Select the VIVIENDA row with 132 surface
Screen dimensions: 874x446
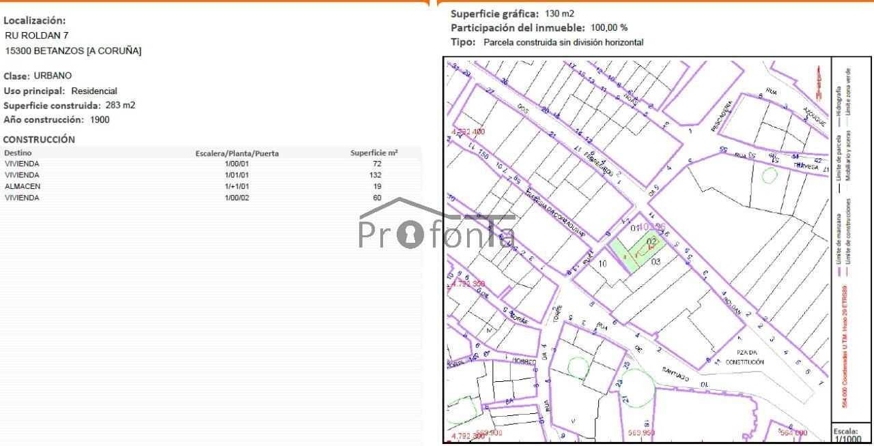tap(205, 175)
